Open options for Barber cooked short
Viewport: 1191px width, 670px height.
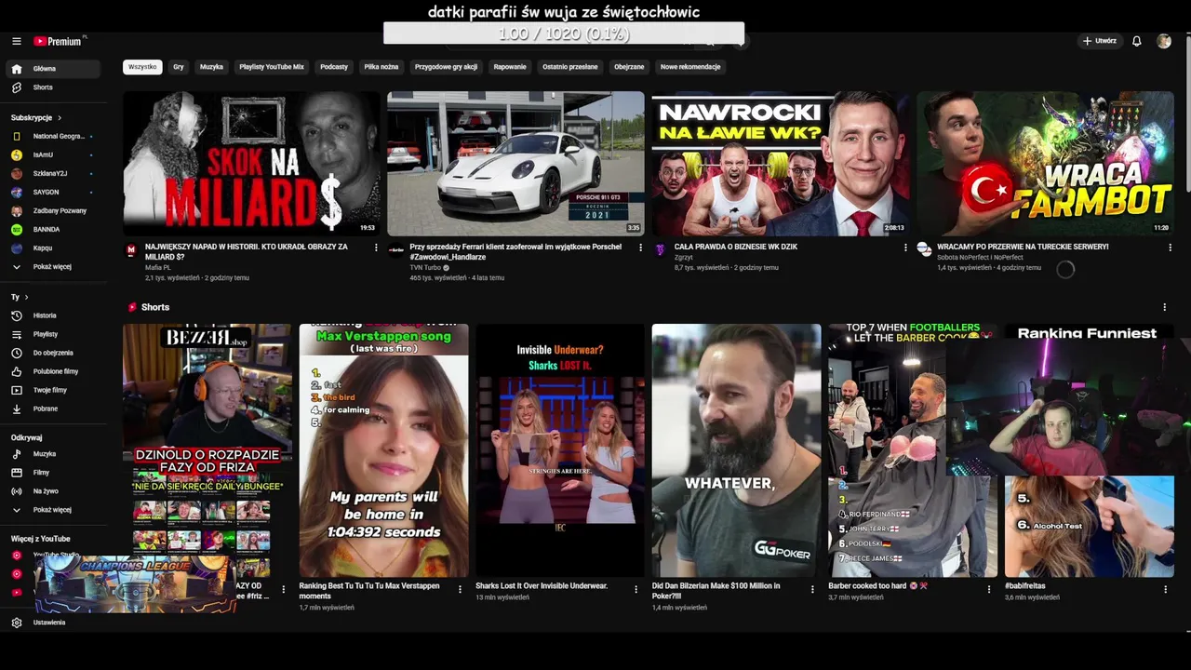click(989, 589)
